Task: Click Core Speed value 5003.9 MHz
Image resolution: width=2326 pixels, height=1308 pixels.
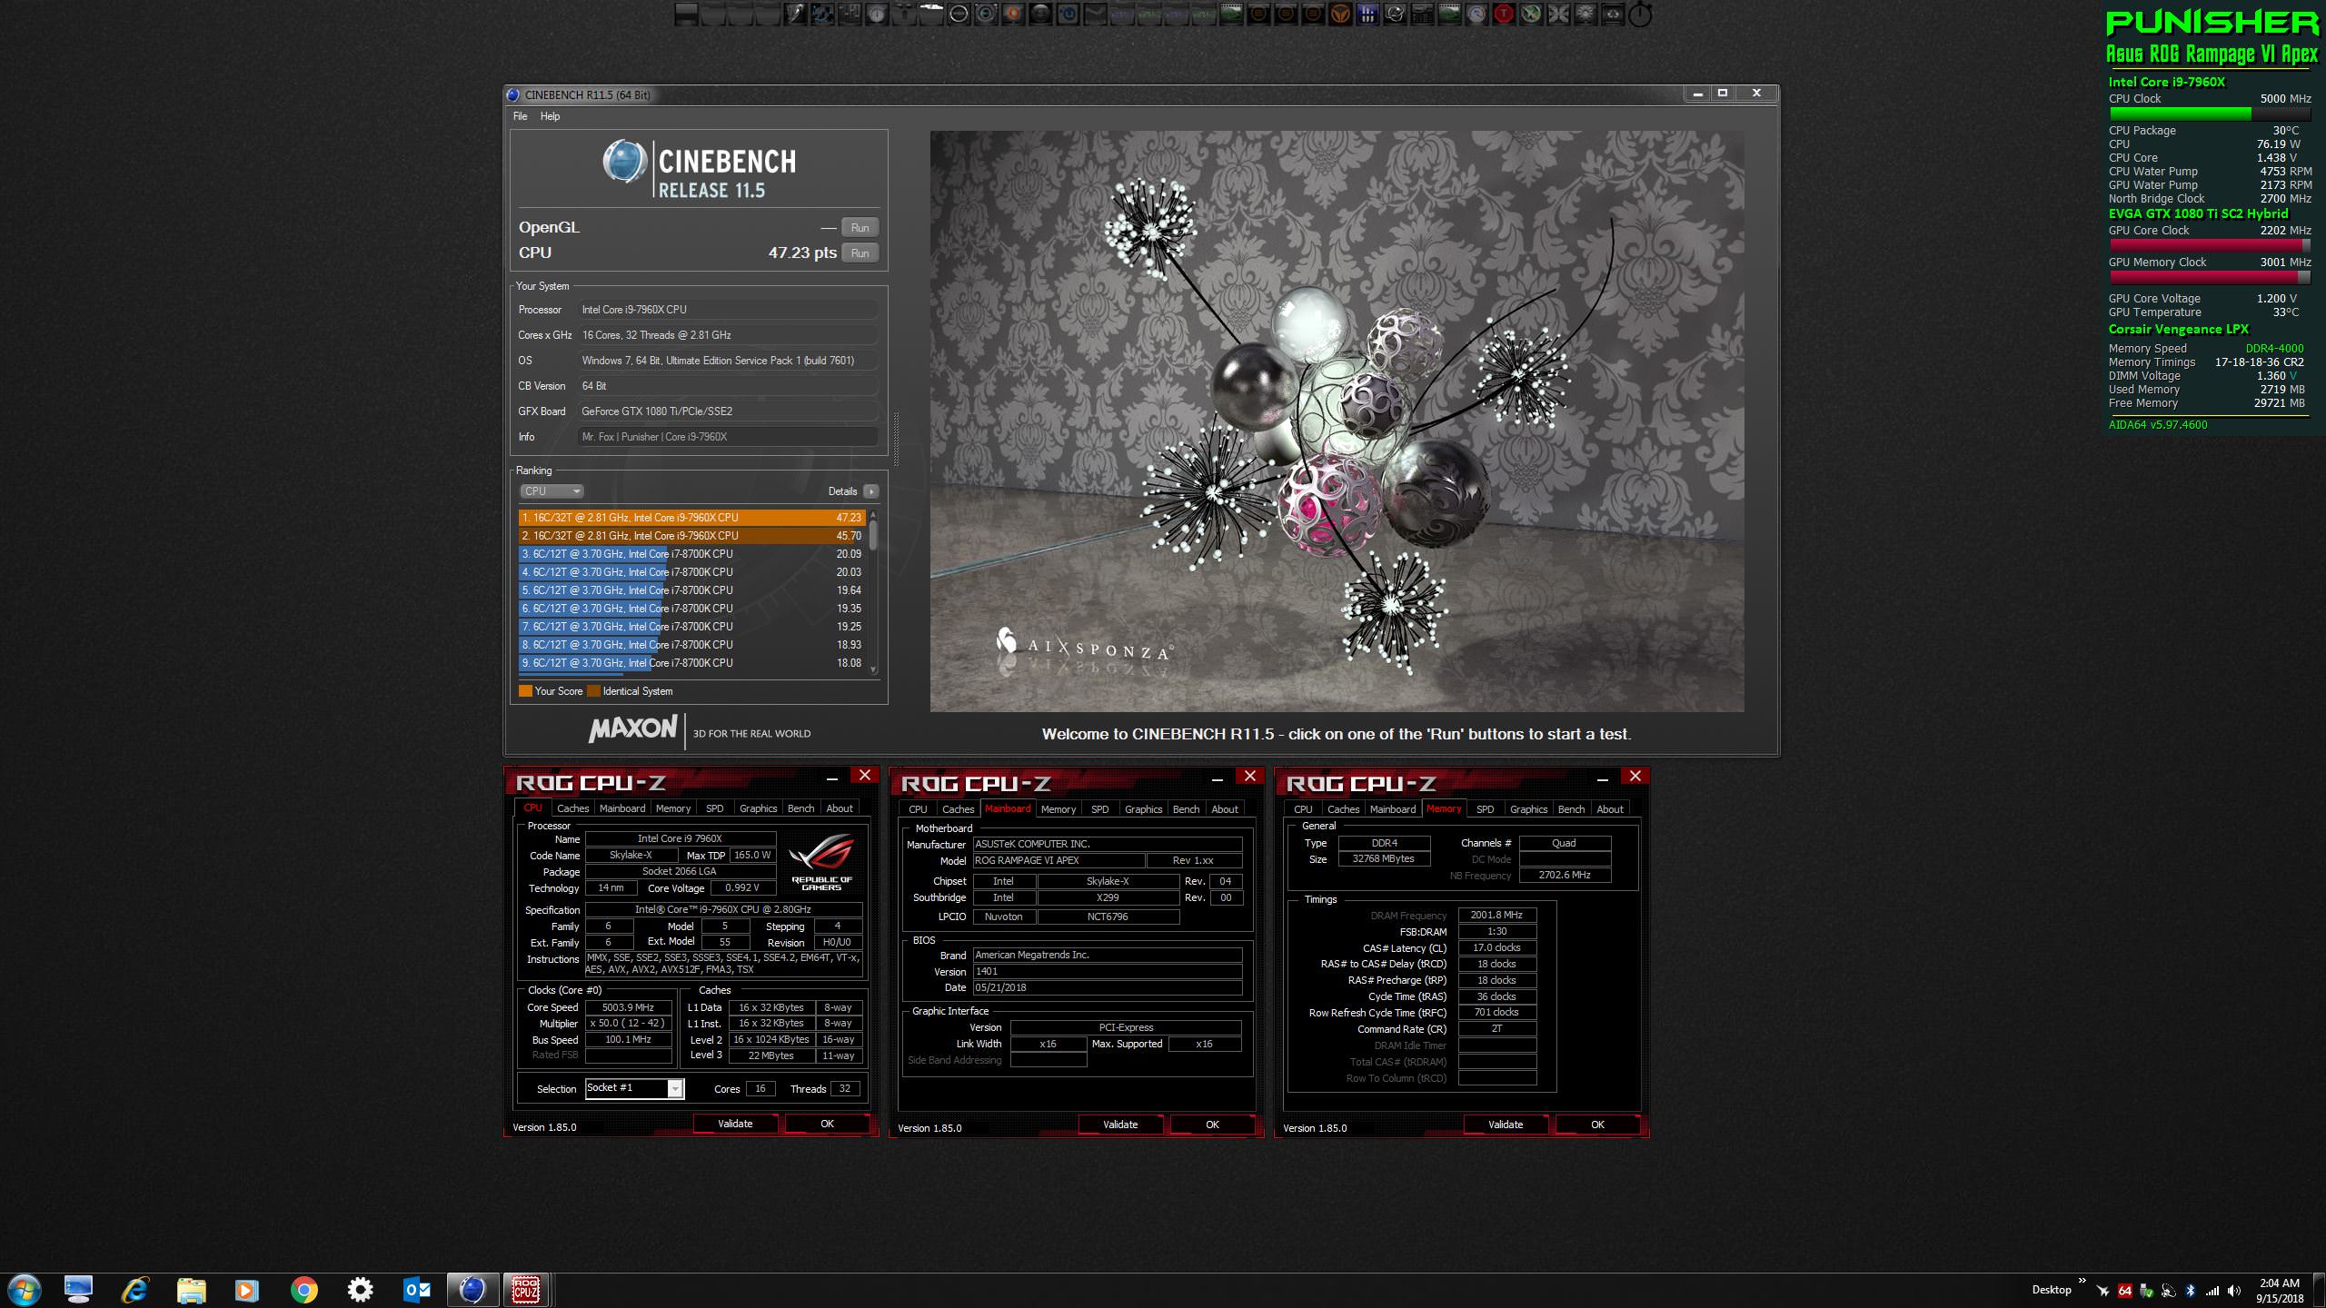Action: coord(628,1007)
